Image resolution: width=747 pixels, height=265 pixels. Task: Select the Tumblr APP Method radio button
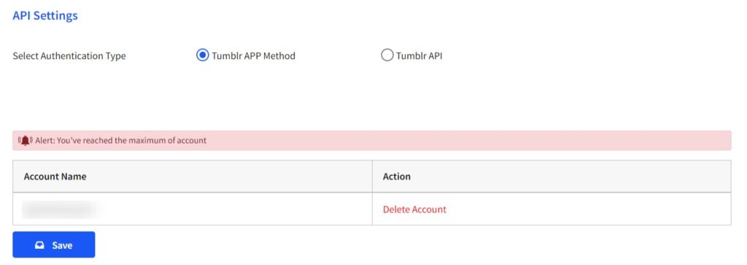(x=203, y=55)
